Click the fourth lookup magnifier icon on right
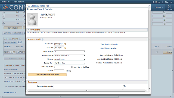Screen dimensions: 174x98 click(x=164, y=24)
